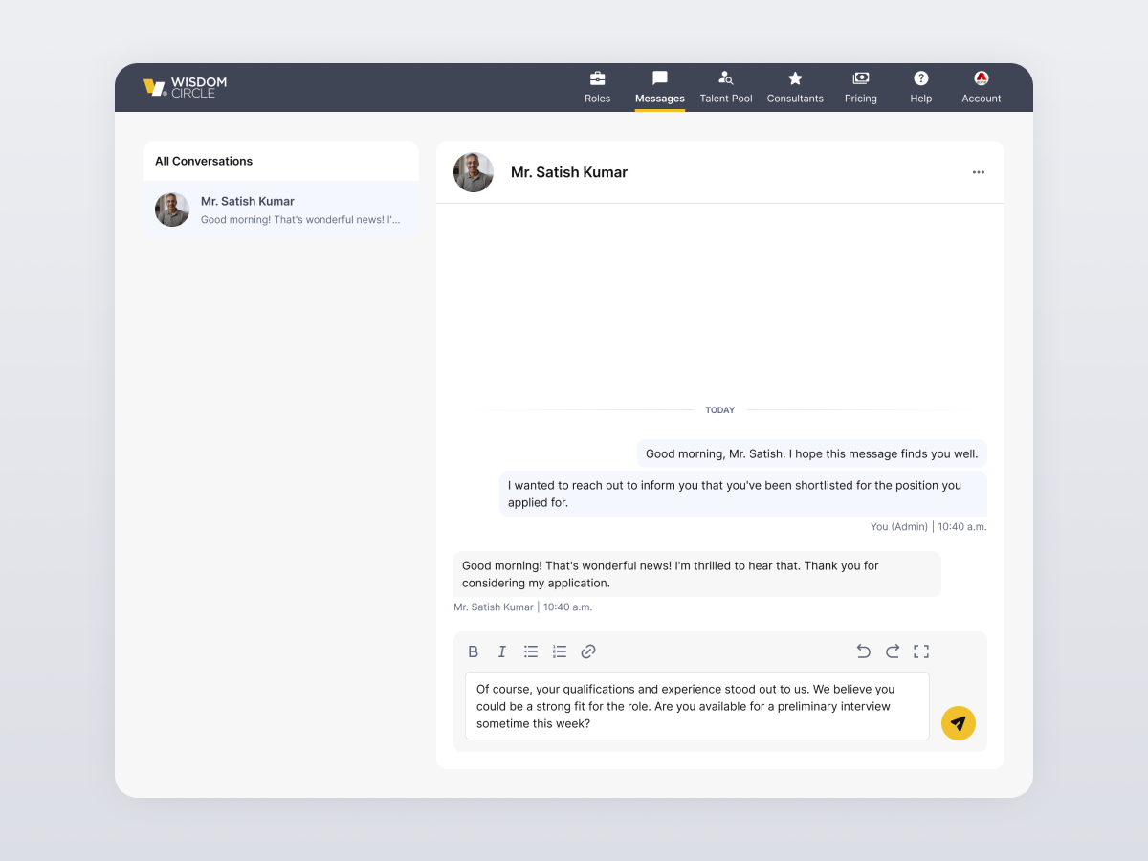Viewport: 1148px width, 861px height.
Task: Click the undo arrow in message toolbar
Action: pyautogui.click(x=863, y=651)
